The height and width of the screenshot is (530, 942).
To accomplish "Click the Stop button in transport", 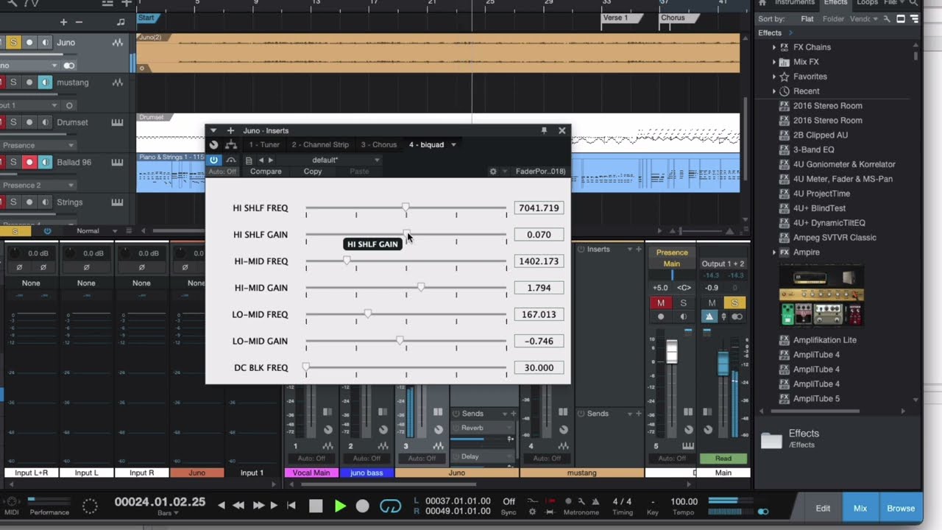I will [x=316, y=506].
